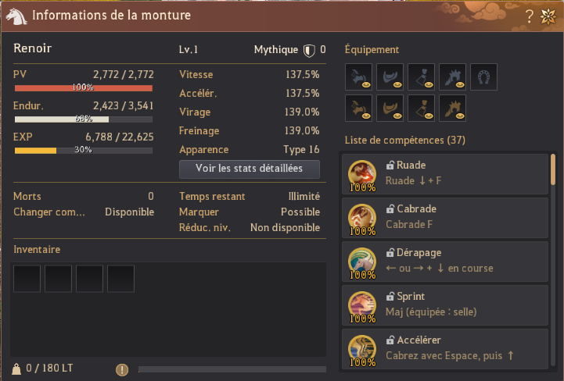Image resolution: width=564 pixels, height=381 pixels.
Task: Click the exclamation warning icon near weight
Action: click(x=122, y=369)
